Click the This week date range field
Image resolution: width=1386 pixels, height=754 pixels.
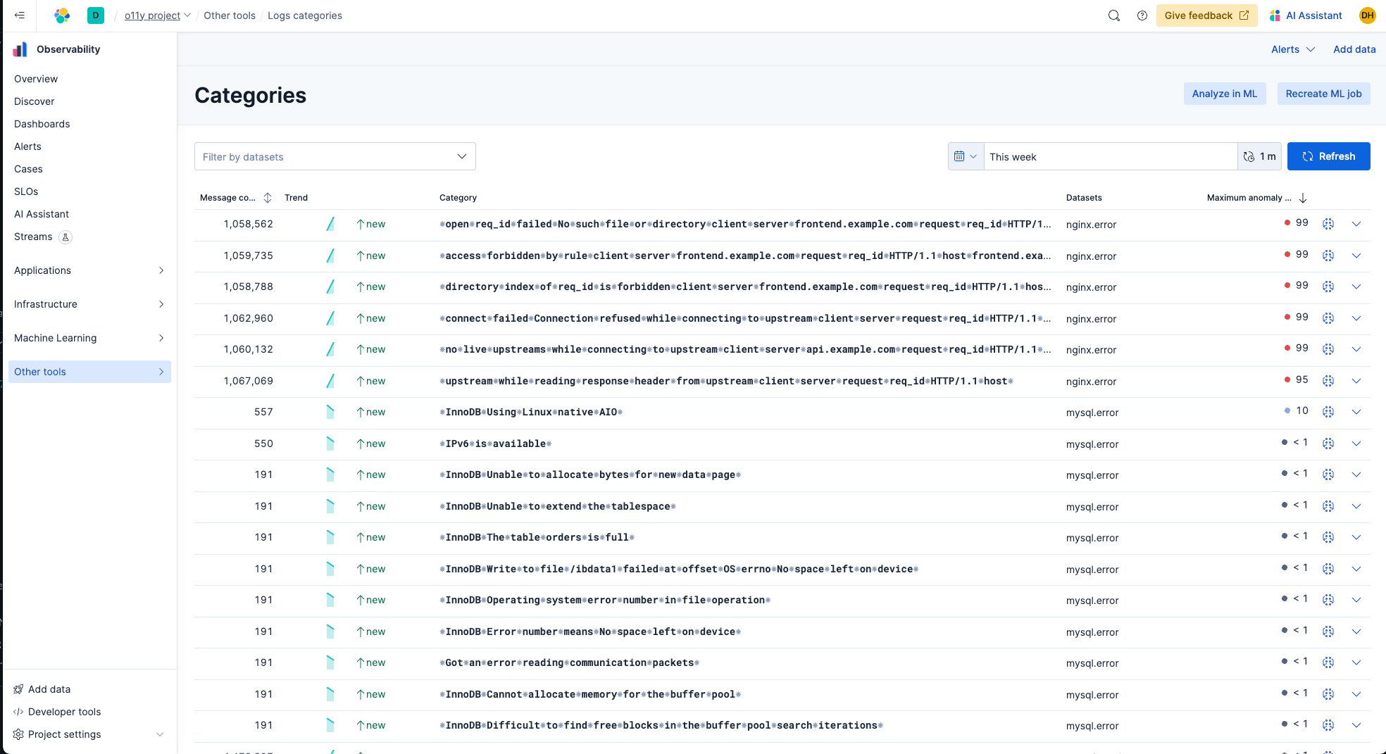[1109, 156]
